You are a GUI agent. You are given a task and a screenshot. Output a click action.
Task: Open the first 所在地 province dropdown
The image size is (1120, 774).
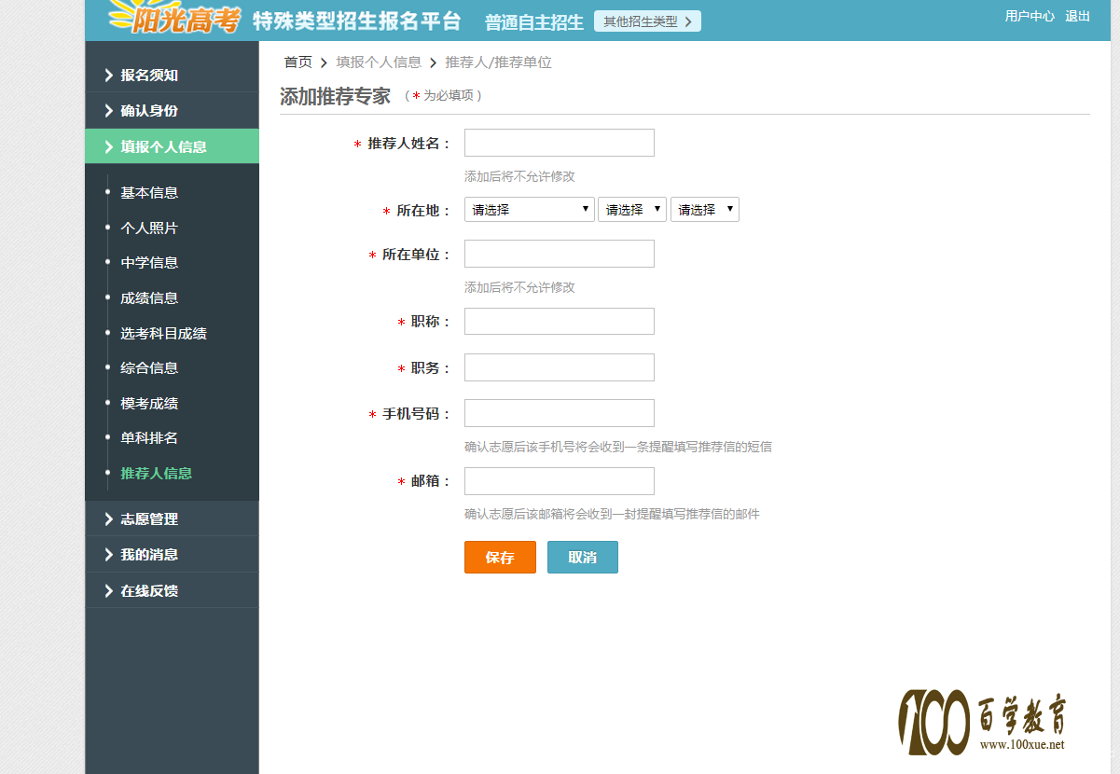530,210
